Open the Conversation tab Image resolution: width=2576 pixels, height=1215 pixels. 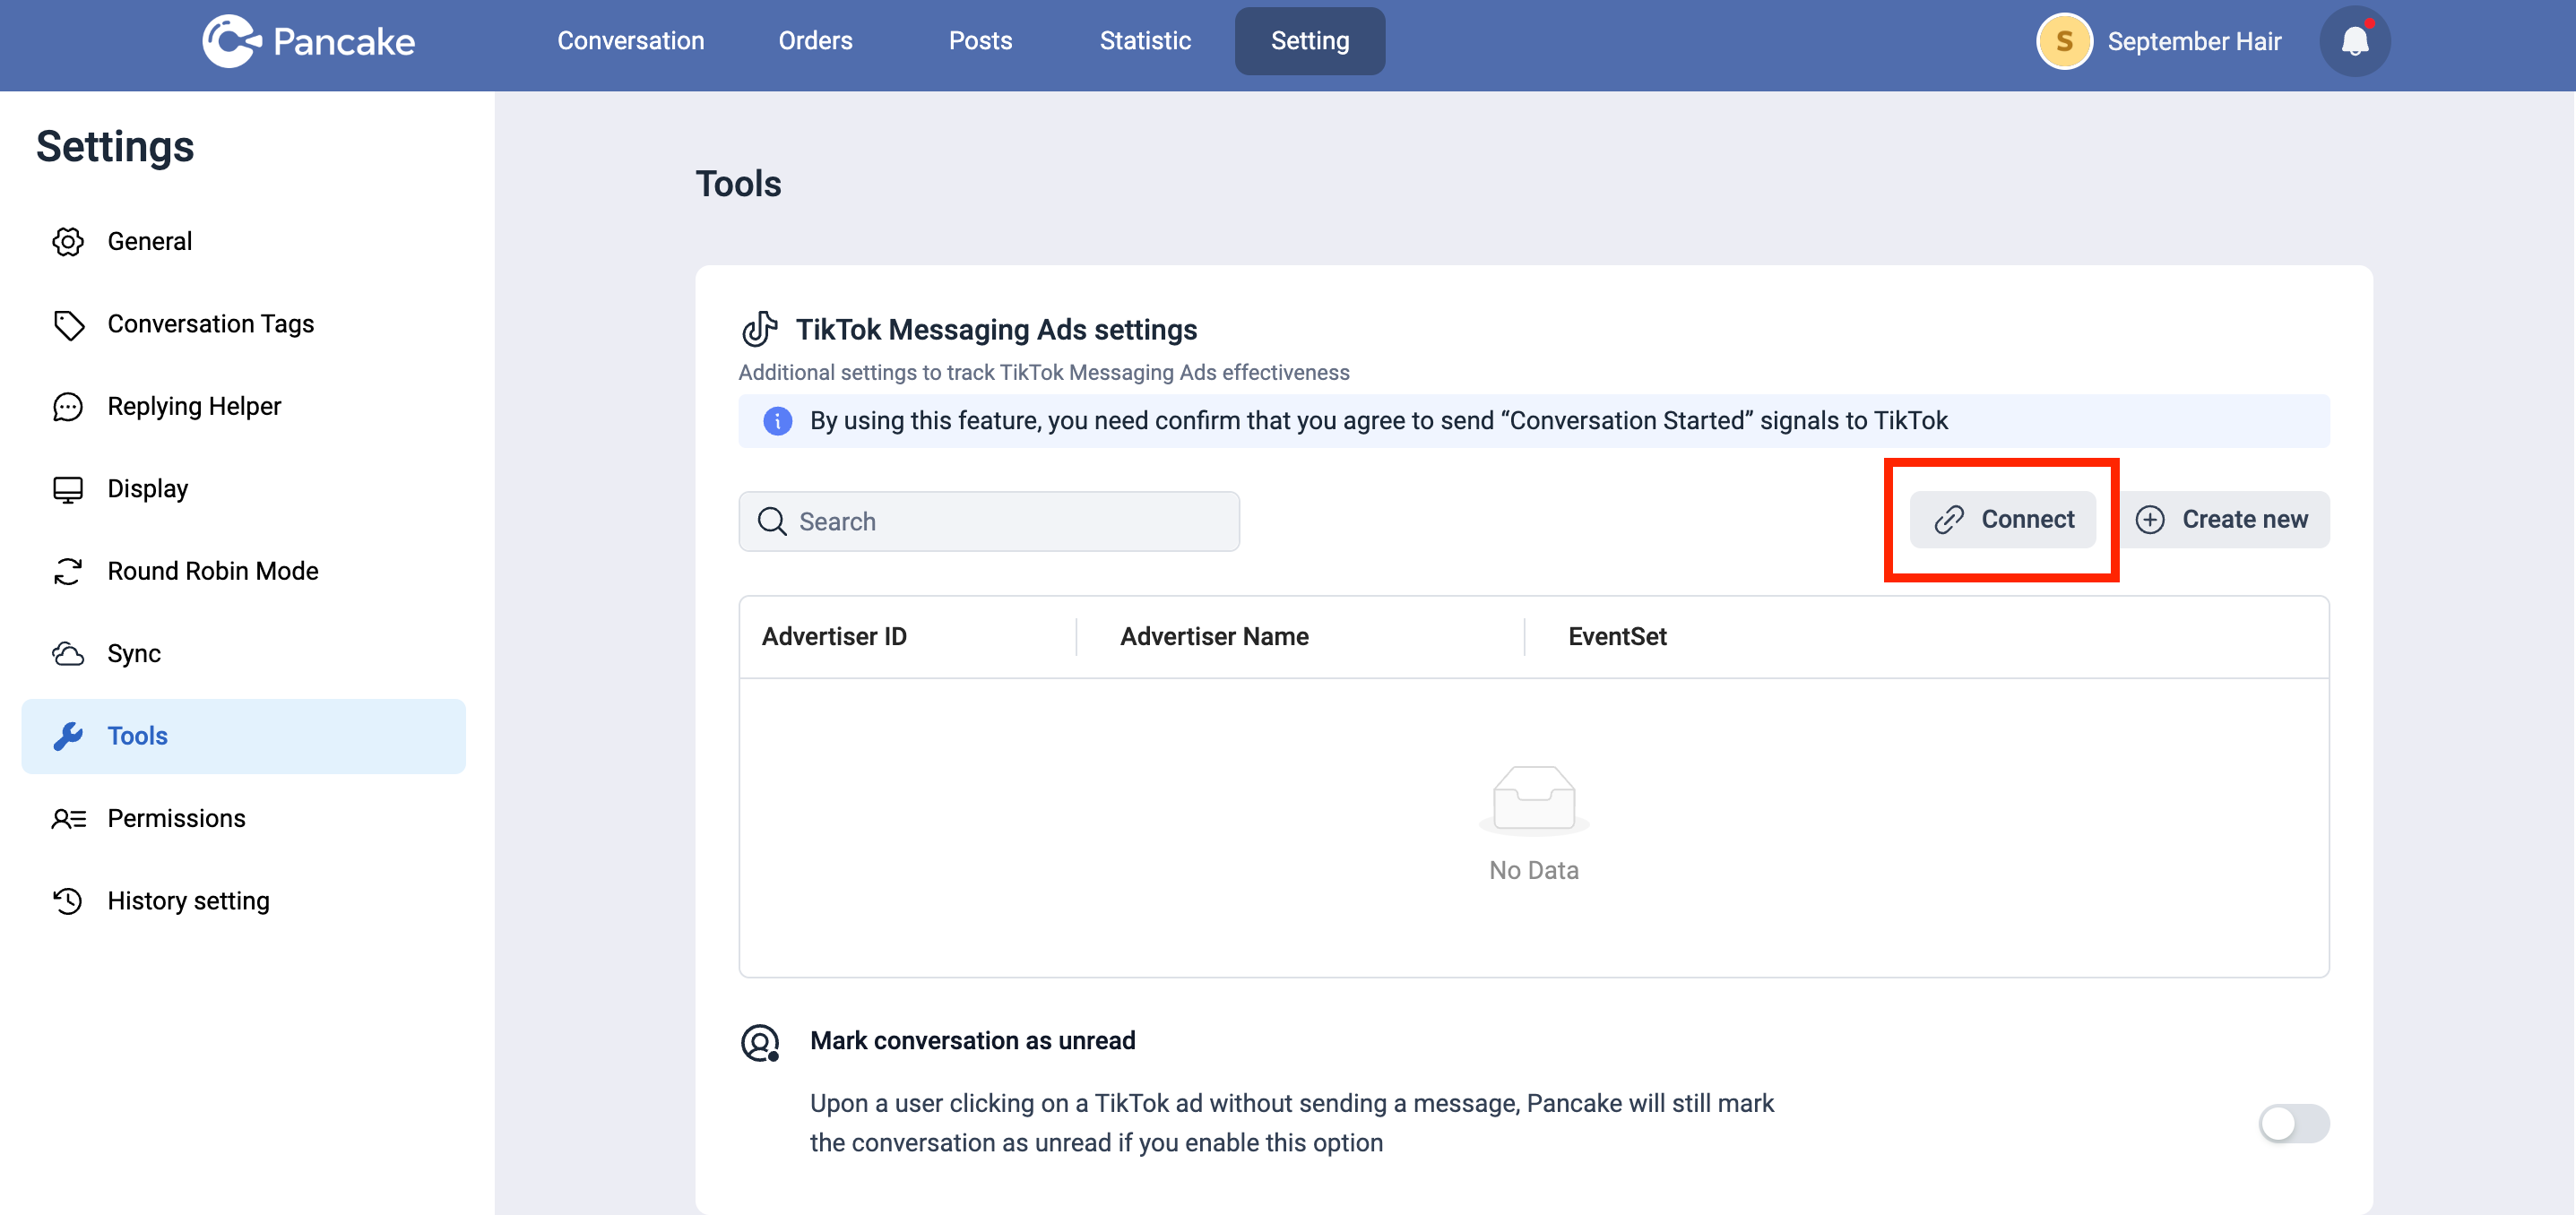click(x=630, y=41)
